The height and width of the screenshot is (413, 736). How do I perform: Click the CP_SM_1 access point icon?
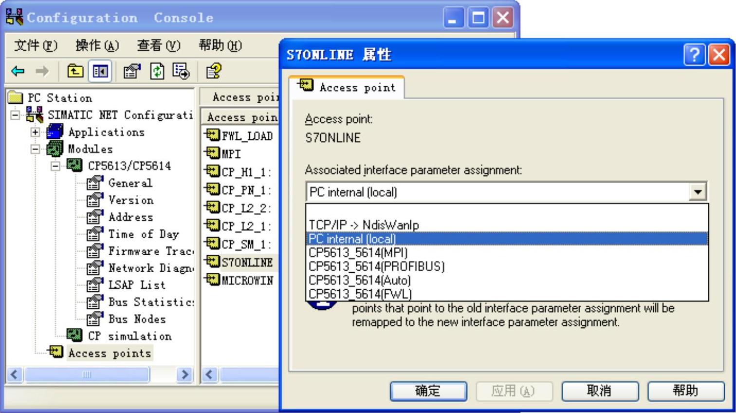(213, 243)
